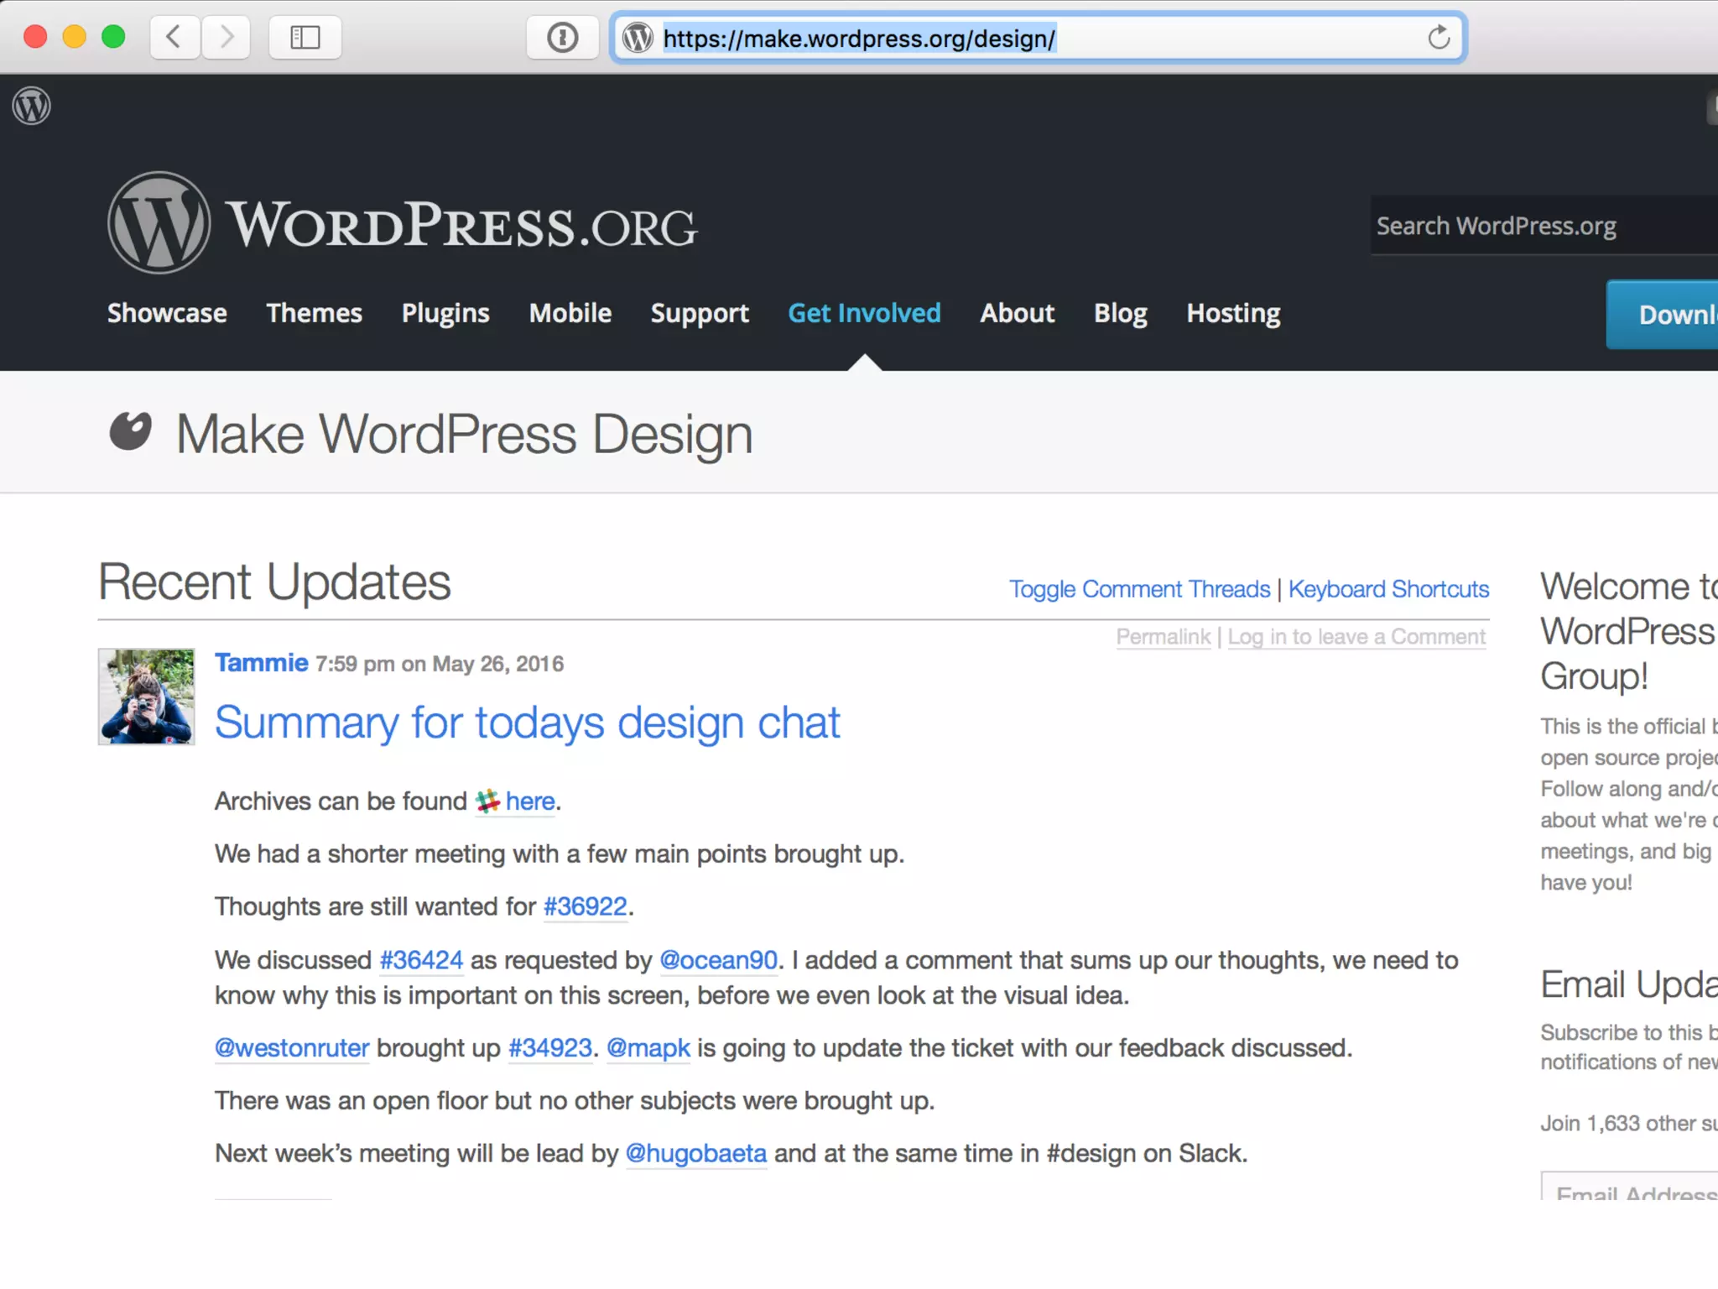Open 'Summary for todays design chat' post
The image size is (1718, 1289).
527,723
